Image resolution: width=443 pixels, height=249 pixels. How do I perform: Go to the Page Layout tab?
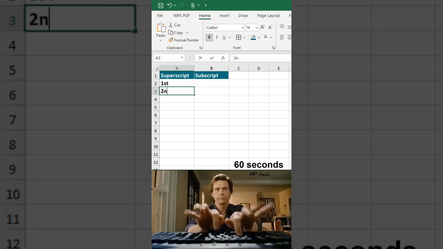268,16
